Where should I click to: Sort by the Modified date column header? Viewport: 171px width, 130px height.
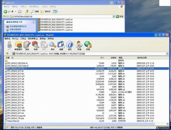coord(152,58)
